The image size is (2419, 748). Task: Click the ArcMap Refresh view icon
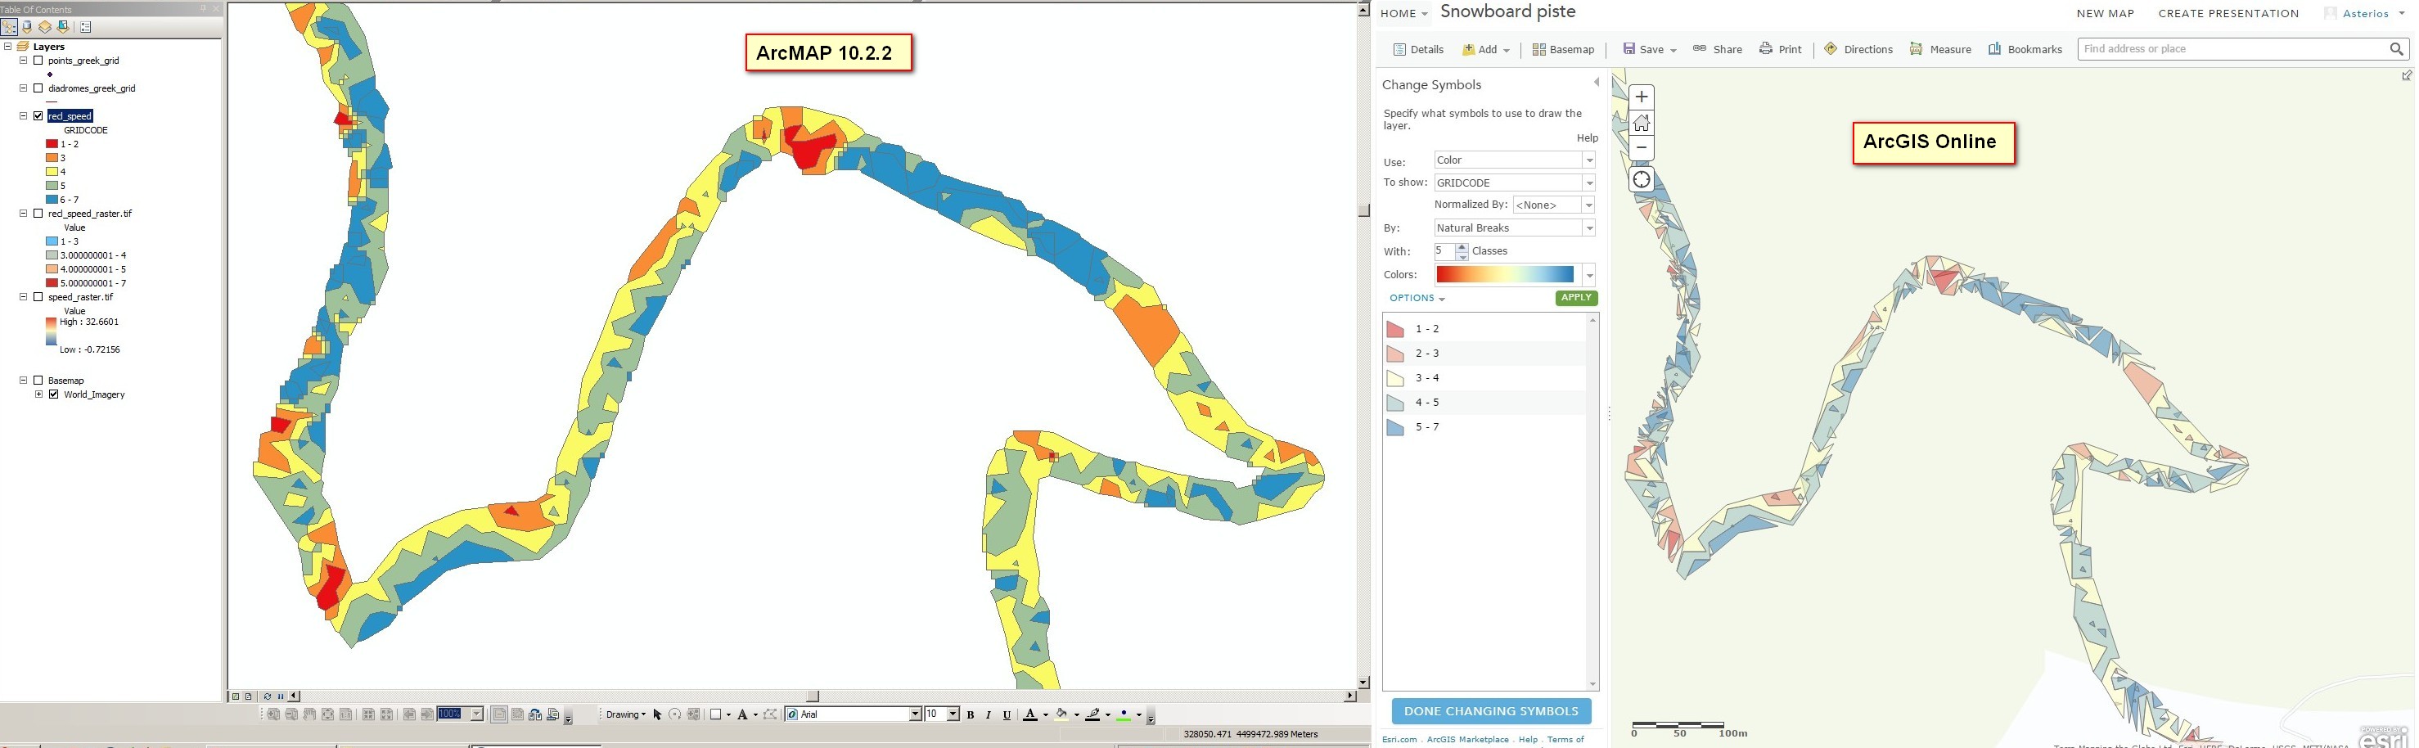coord(268,696)
